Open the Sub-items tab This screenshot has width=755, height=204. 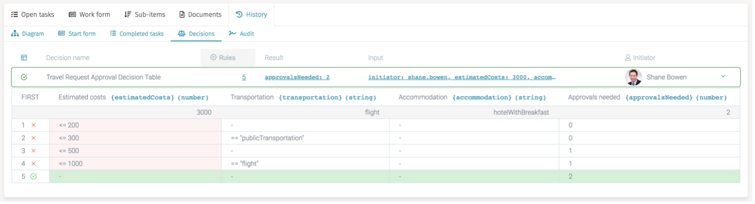point(145,15)
